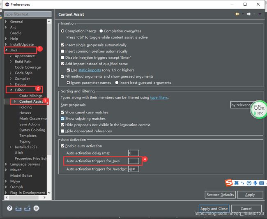Toggle Hide proposals not visible checkbox
This screenshot has width=267, height=219.
[62, 125]
